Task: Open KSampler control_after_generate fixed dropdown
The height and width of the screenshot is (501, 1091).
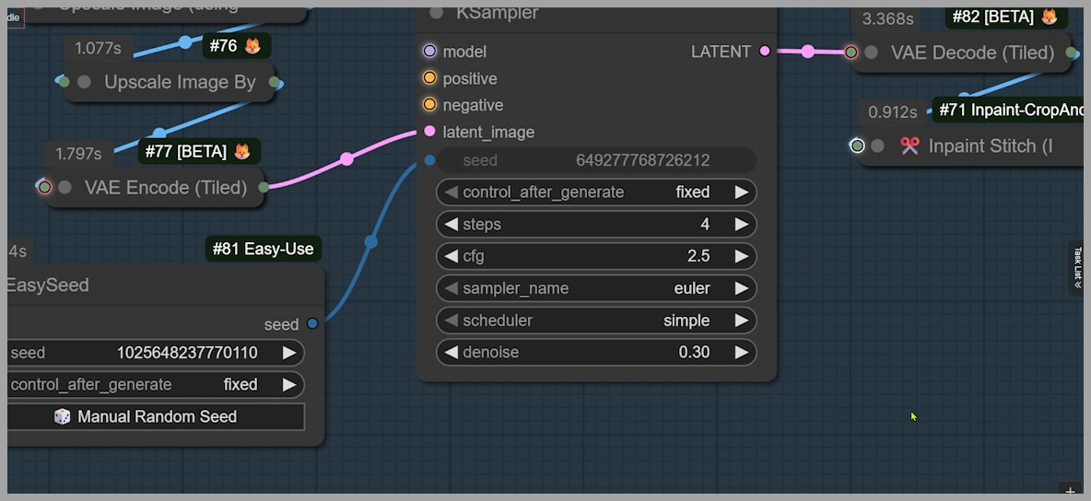Action: (595, 192)
